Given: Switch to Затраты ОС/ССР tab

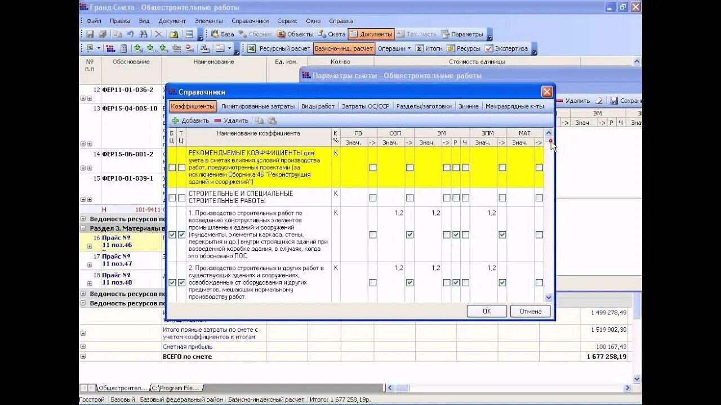Looking at the screenshot, I should [x=366, y=106].
